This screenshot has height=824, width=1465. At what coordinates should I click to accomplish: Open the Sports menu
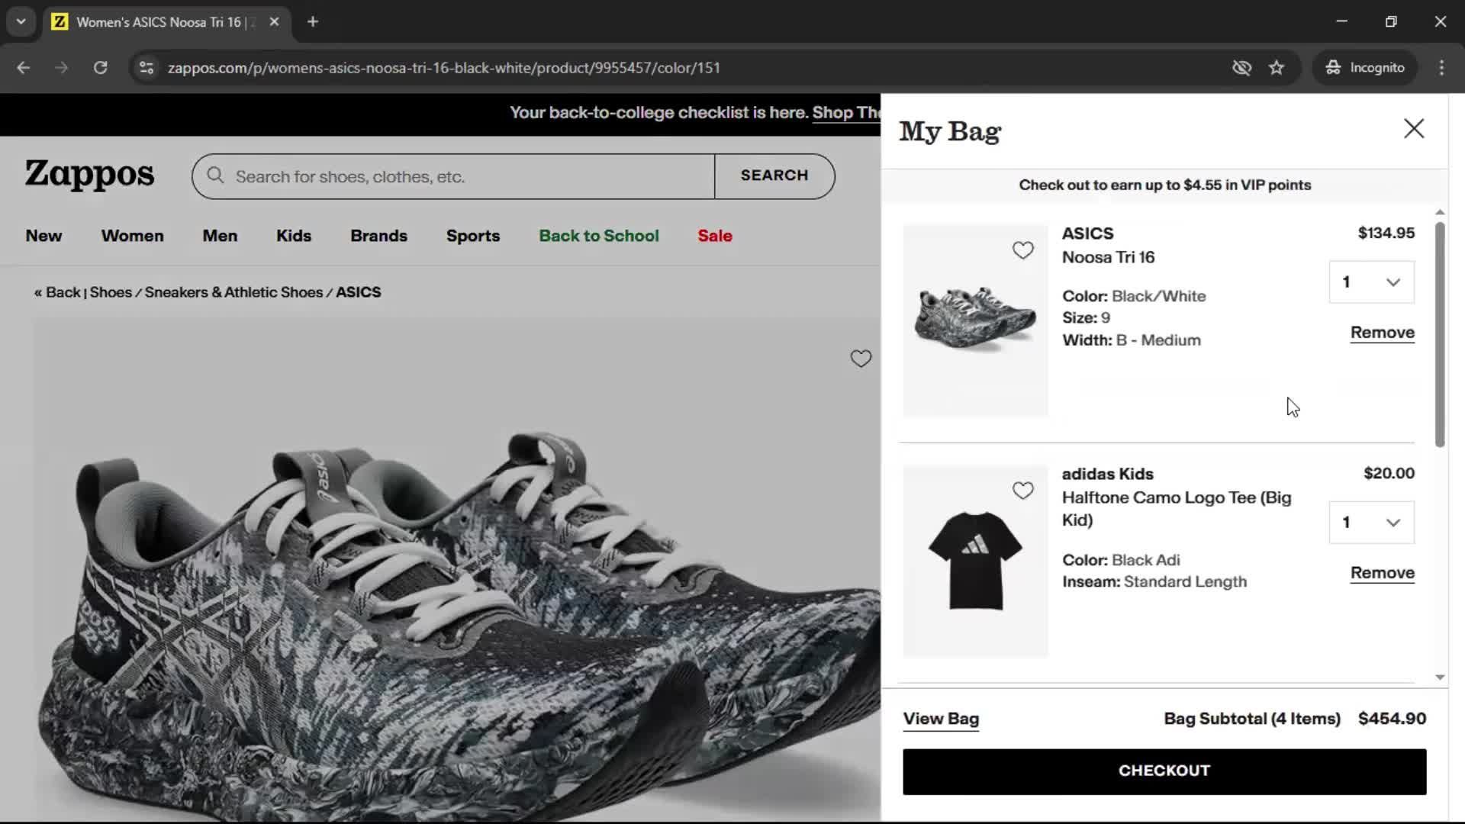click(x=473, y=236)
